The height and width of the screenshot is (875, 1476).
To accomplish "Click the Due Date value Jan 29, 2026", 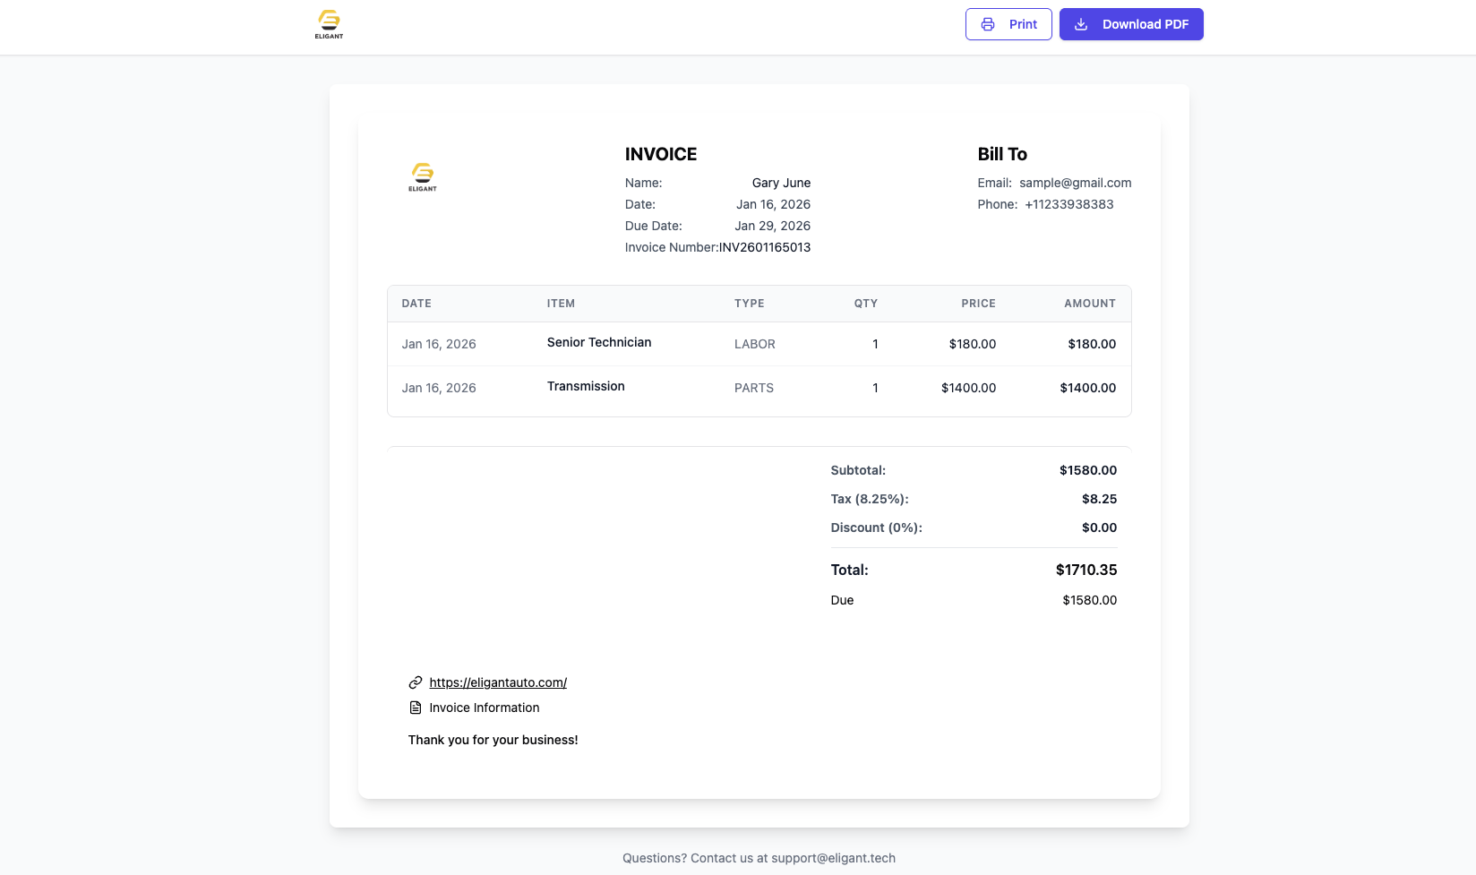I will pos(772,226).
